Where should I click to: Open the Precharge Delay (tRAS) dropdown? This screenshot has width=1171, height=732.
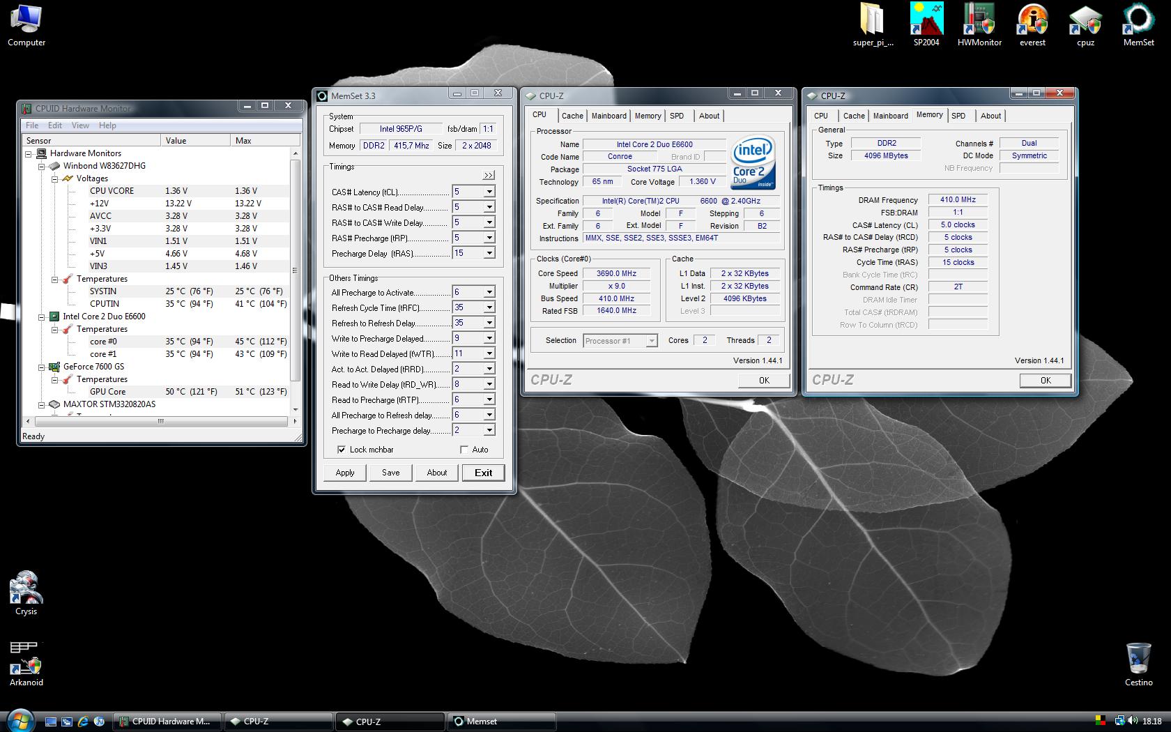coord(489,253)
